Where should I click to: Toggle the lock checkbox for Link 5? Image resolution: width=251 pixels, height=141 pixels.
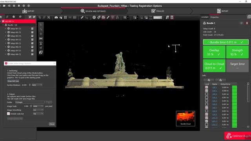pyautogui.click(x=207, y=101)
